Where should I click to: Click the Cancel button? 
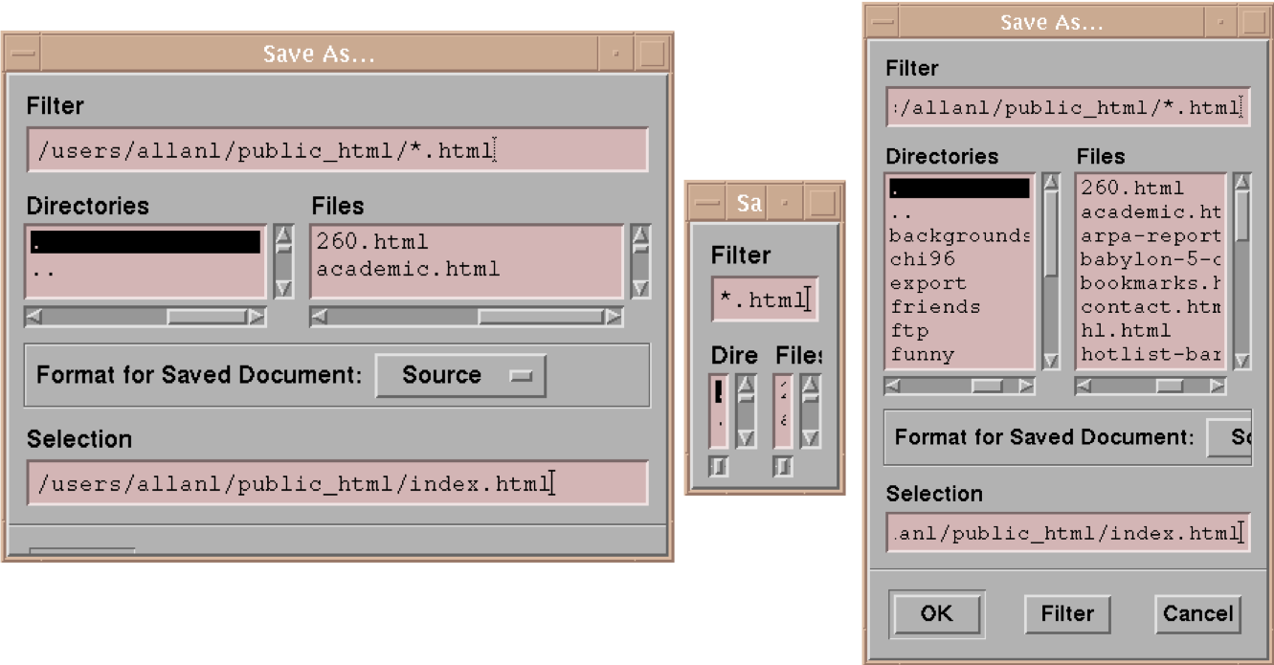tap(1198, 613)
